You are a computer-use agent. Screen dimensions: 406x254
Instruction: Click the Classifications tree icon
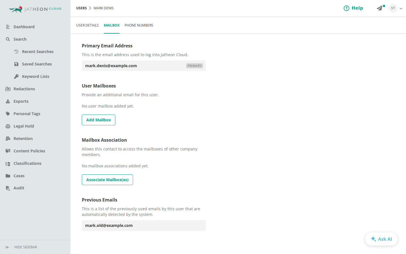tap(8, 163)
